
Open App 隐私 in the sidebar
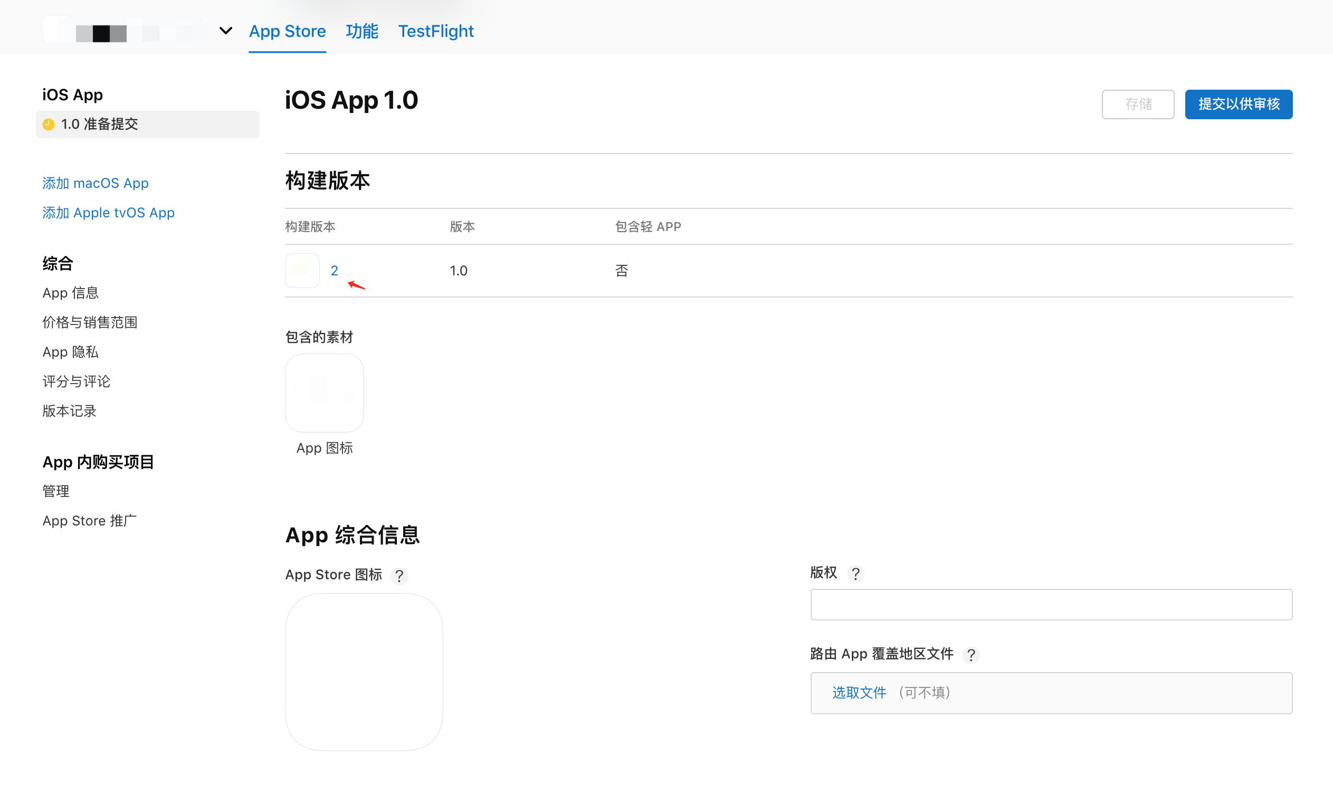(70, 352)
